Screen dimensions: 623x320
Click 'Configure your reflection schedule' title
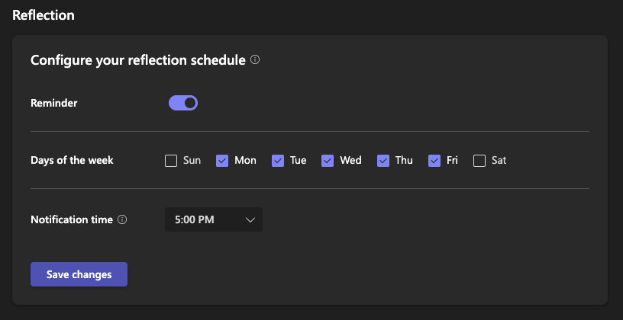(x=138, y=59)
